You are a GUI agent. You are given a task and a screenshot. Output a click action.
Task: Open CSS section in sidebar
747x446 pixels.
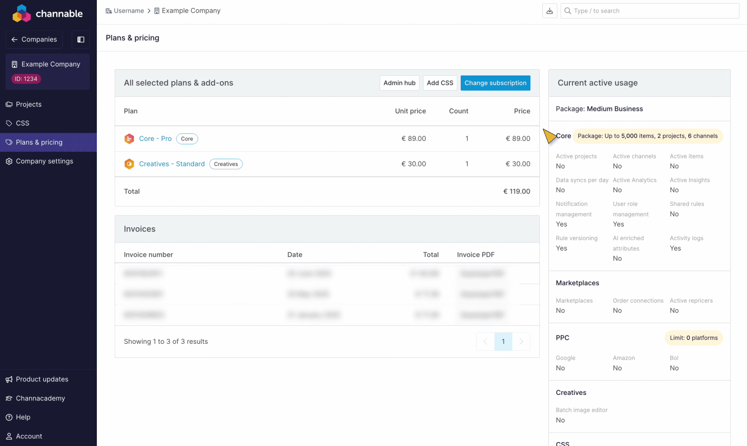(23, 123)
